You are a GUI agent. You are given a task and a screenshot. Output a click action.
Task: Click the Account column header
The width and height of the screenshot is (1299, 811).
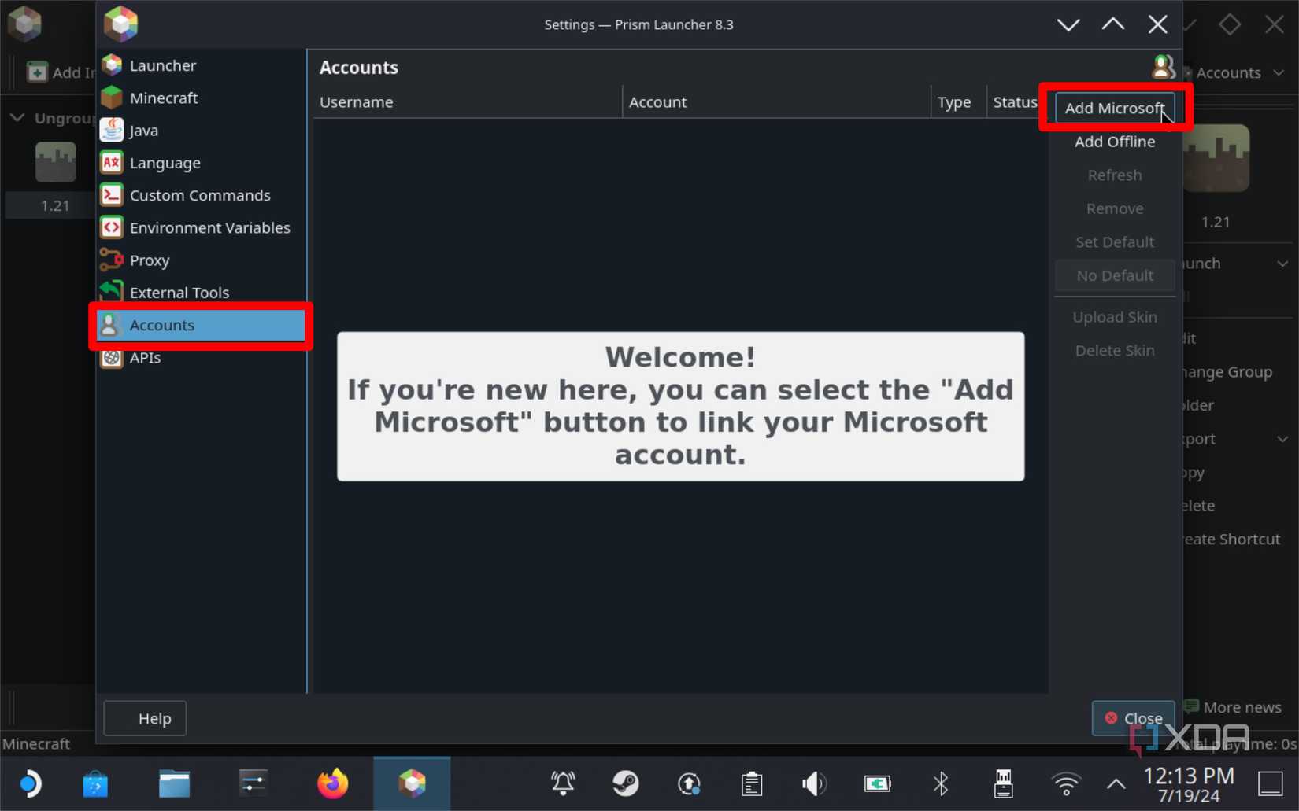[x=776, y=101]
